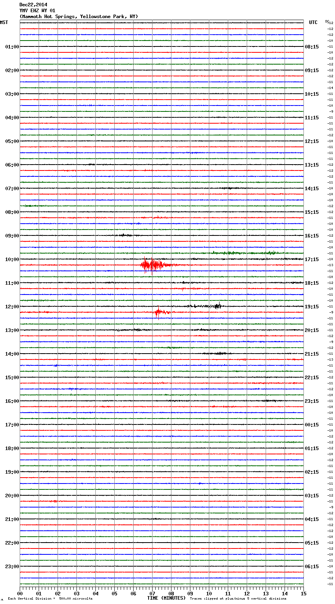Image resolution: width=335 pixels, height=604 pixels.
Task: Click the 08:15 UTC time label
Action: pos(312,47)
